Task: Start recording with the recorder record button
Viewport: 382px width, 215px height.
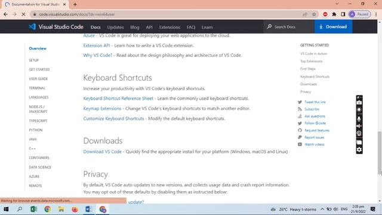Action: (359, 110)
